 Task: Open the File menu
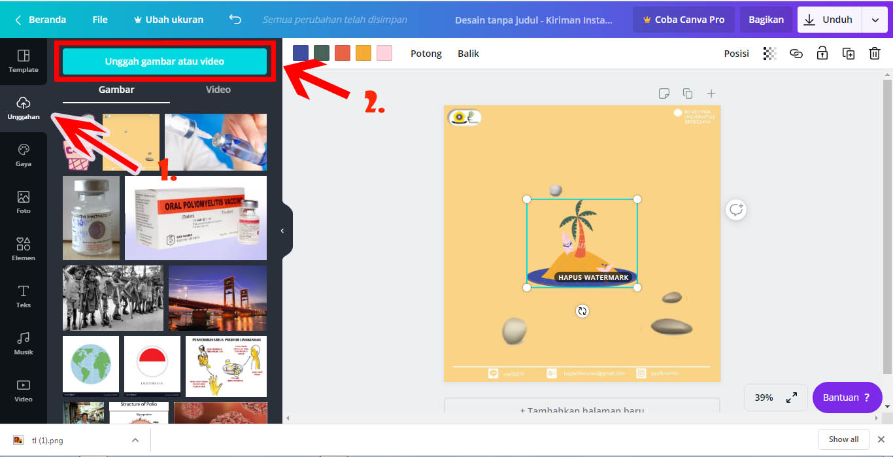100,20
